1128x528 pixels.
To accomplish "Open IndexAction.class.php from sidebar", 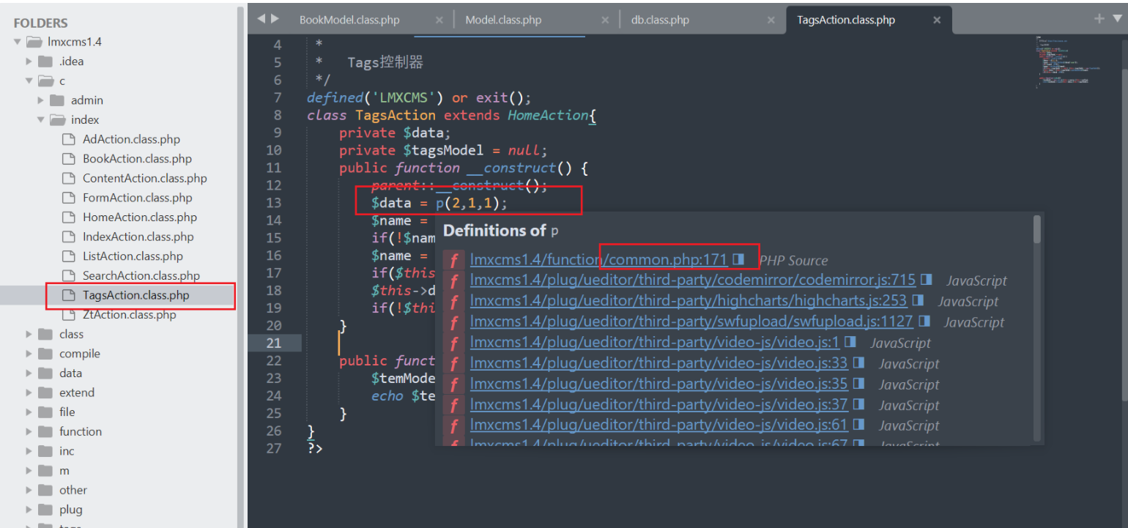I will (138, 237).
